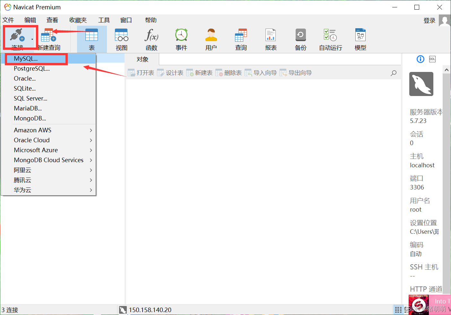Screen dimensions: 451x315
Task: Click the localhost host value
Action: coord(422,165)
